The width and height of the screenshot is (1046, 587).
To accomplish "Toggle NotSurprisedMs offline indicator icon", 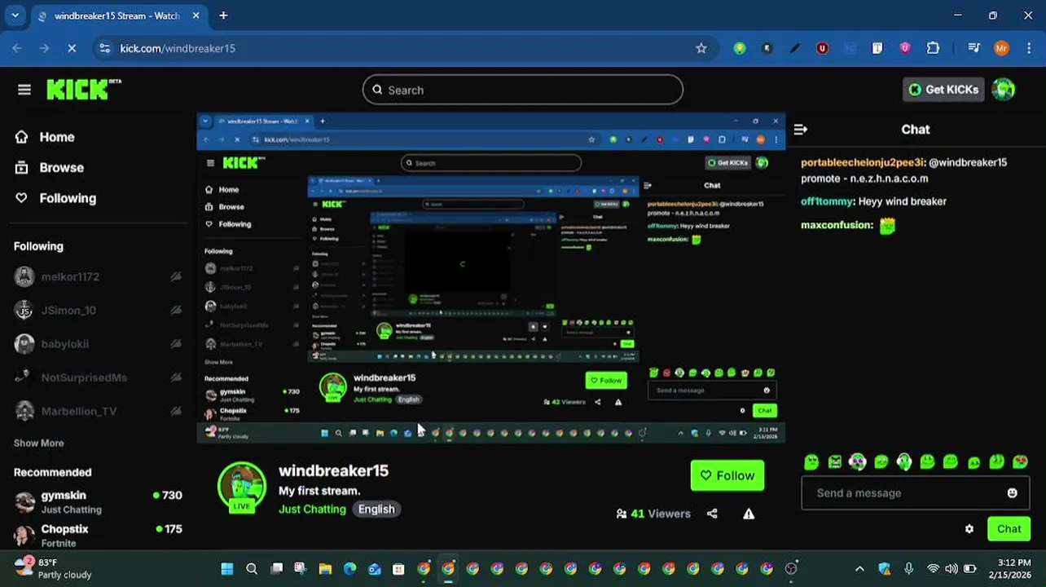I will (x=175, y=377).
